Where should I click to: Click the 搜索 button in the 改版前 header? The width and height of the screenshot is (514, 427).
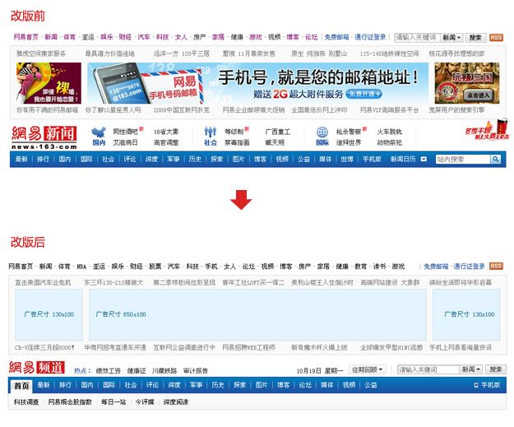pos(475,38)
